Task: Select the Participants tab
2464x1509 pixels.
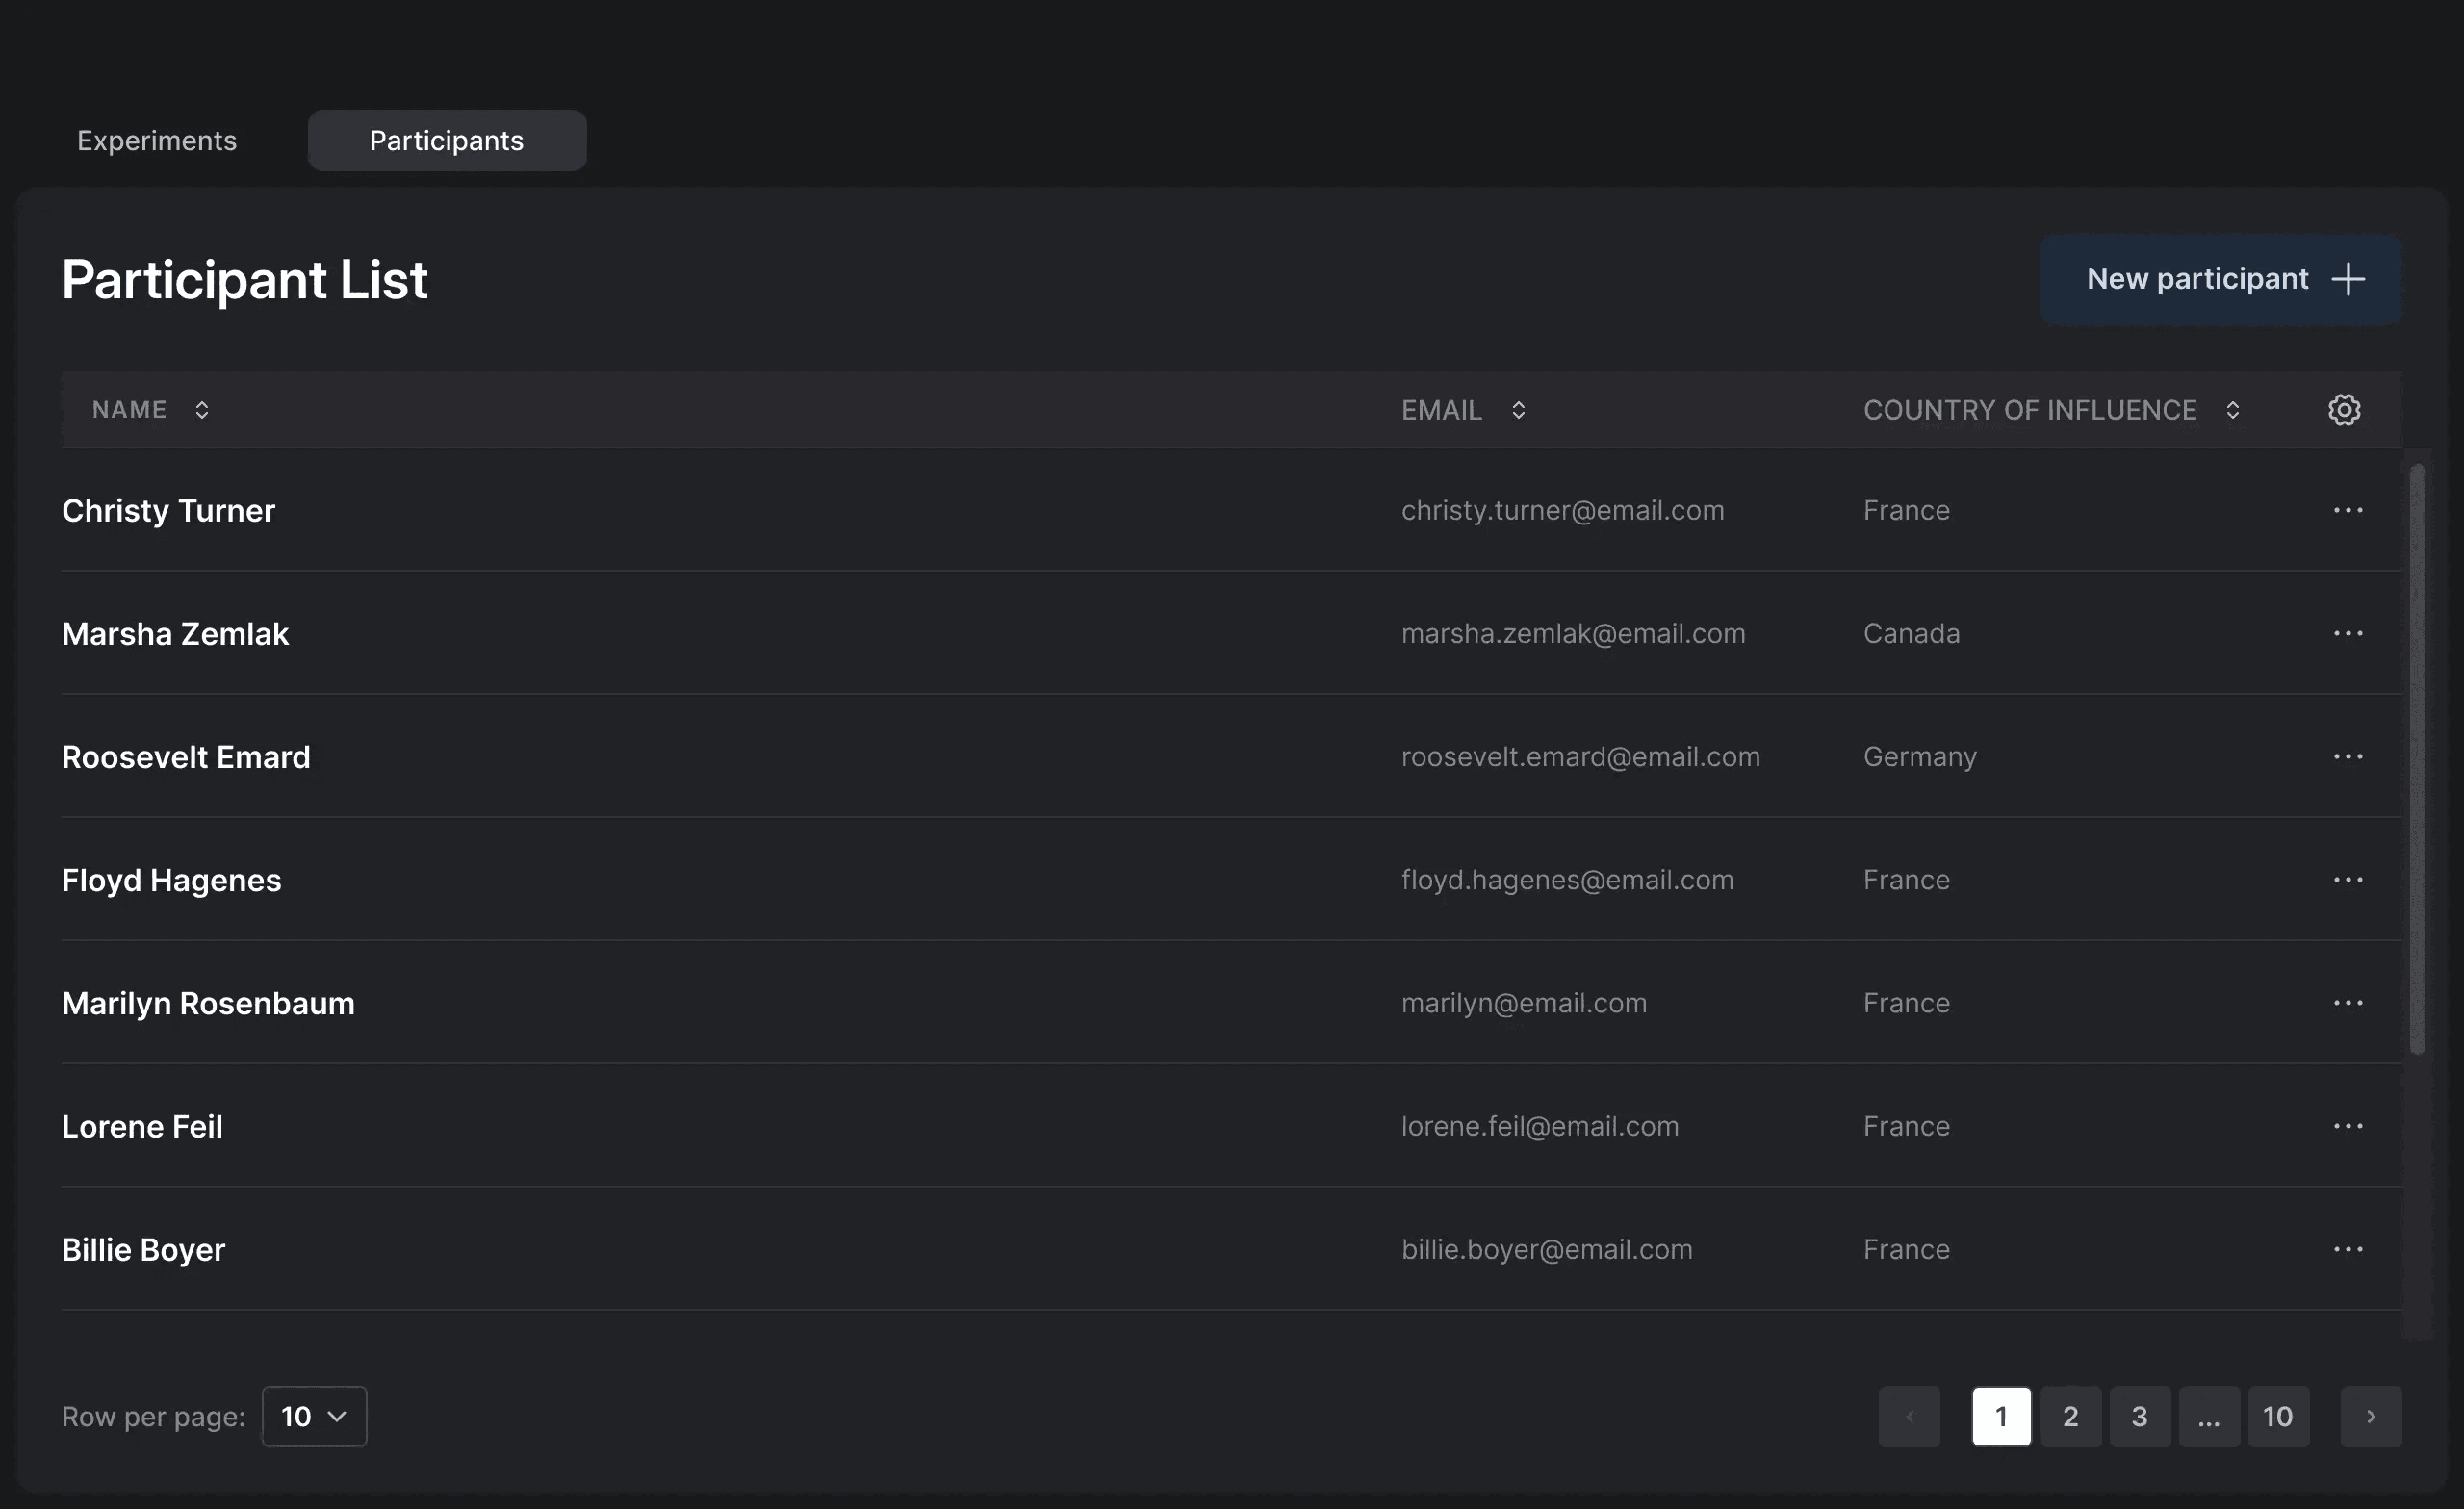Action: click(446, 141)
